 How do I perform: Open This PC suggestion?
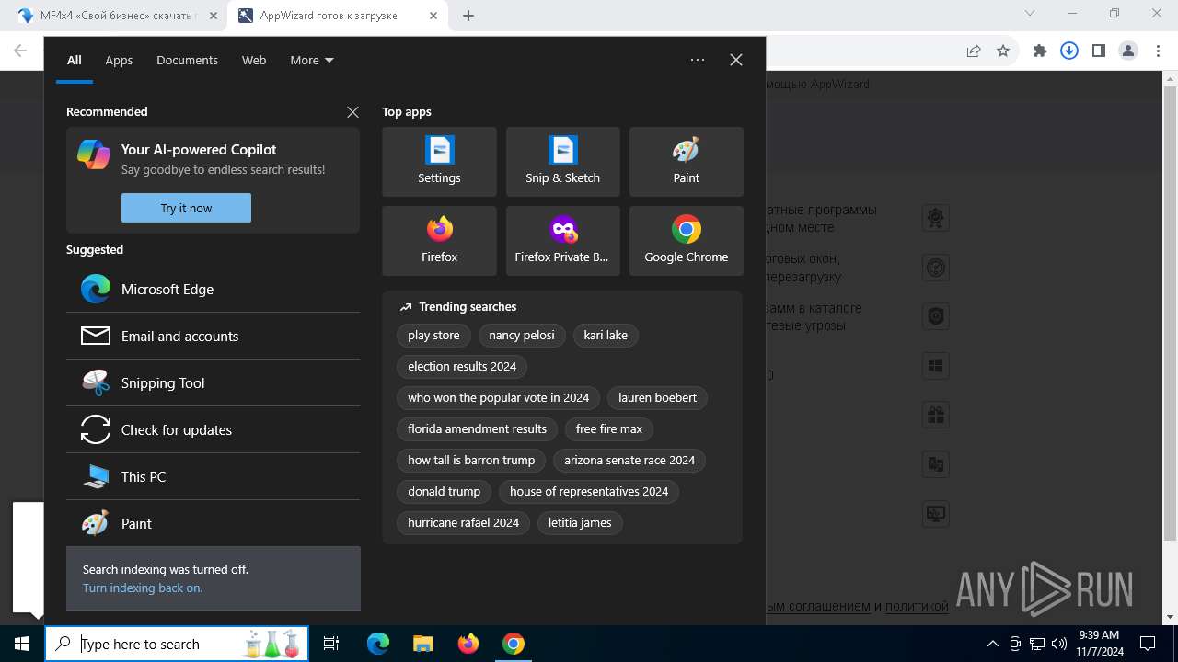(x=213, y=476)
